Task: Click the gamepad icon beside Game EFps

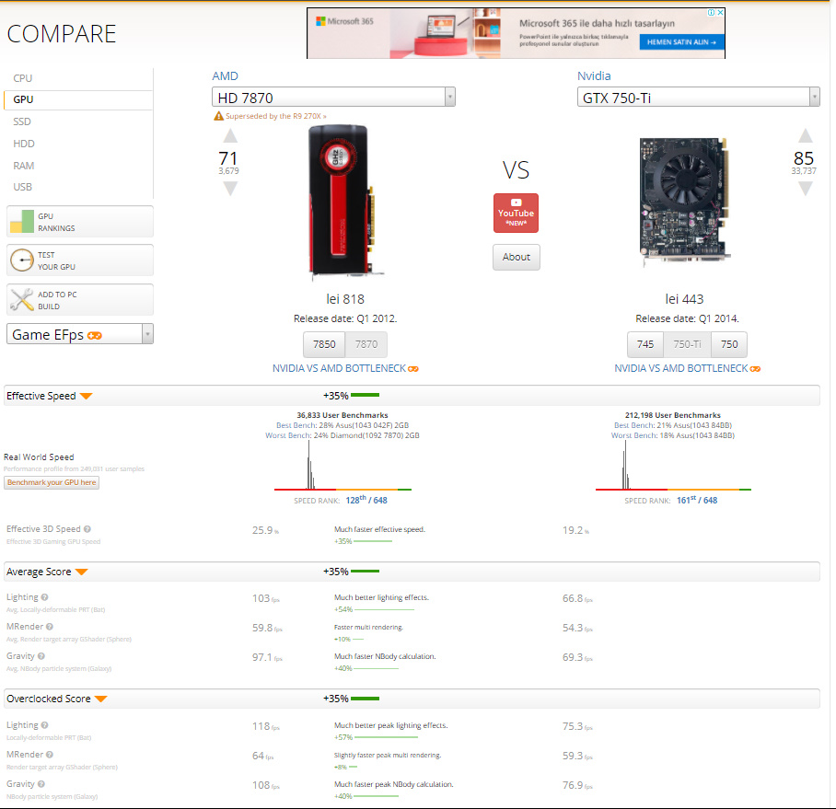Action: click(x=95, y=336)
